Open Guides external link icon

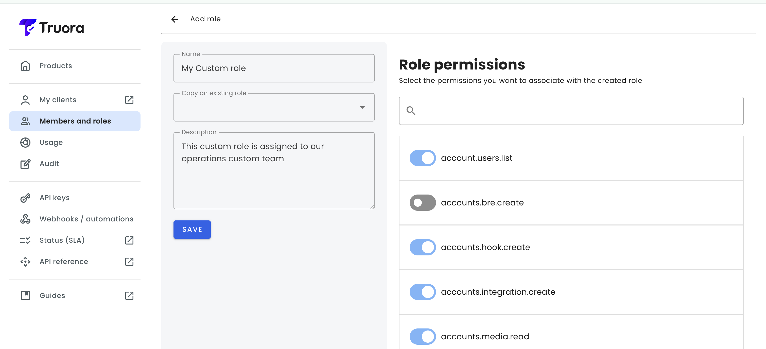click(x=129, y=295)
